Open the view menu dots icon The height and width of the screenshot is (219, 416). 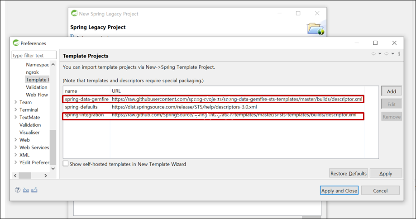click(399, 54)
